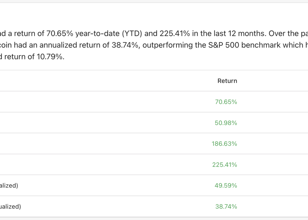The width and height of the screenshot is (308, 220).
Task: Select the 186.63% return cell
Action: tap(224, 144)
